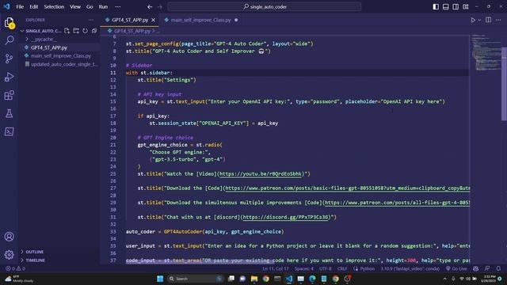Open the File menu
This screenshot has width=507, height=285.
(x=20, y=6)
